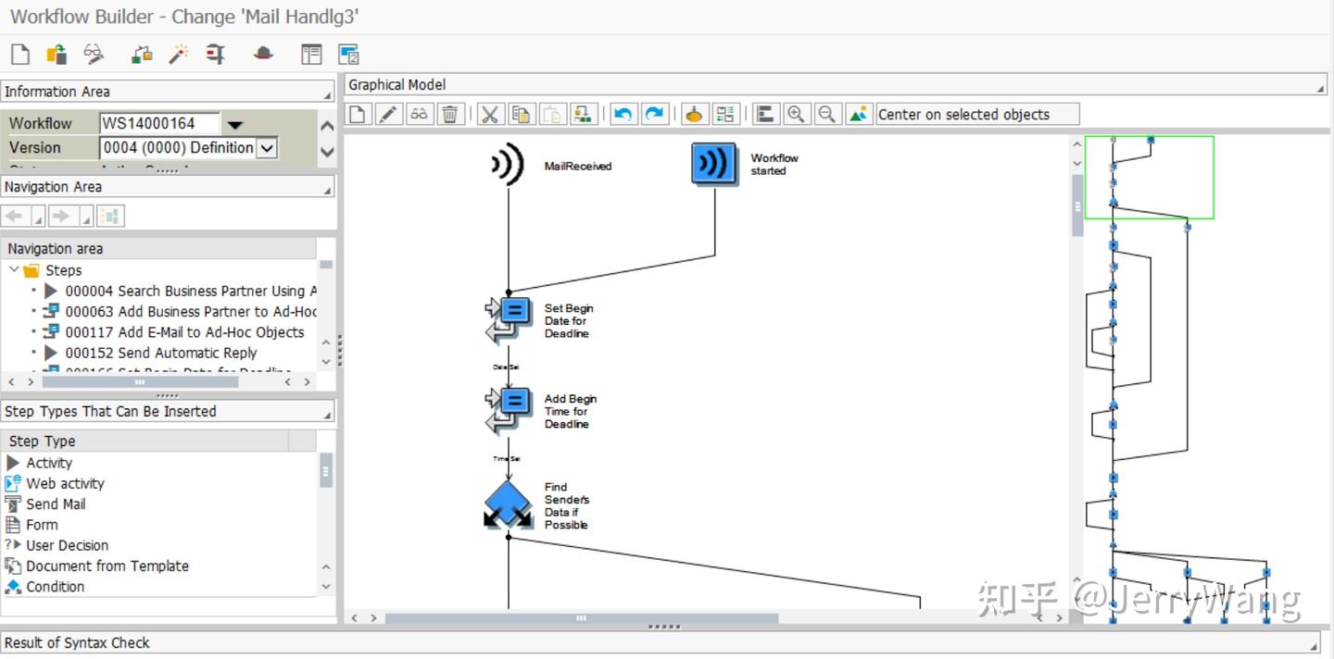Image resolution: width=1334 pixels, height=659 pixels.
Task: Select the pencil edit tool in Graphical Model
Action: click(388, 113)
